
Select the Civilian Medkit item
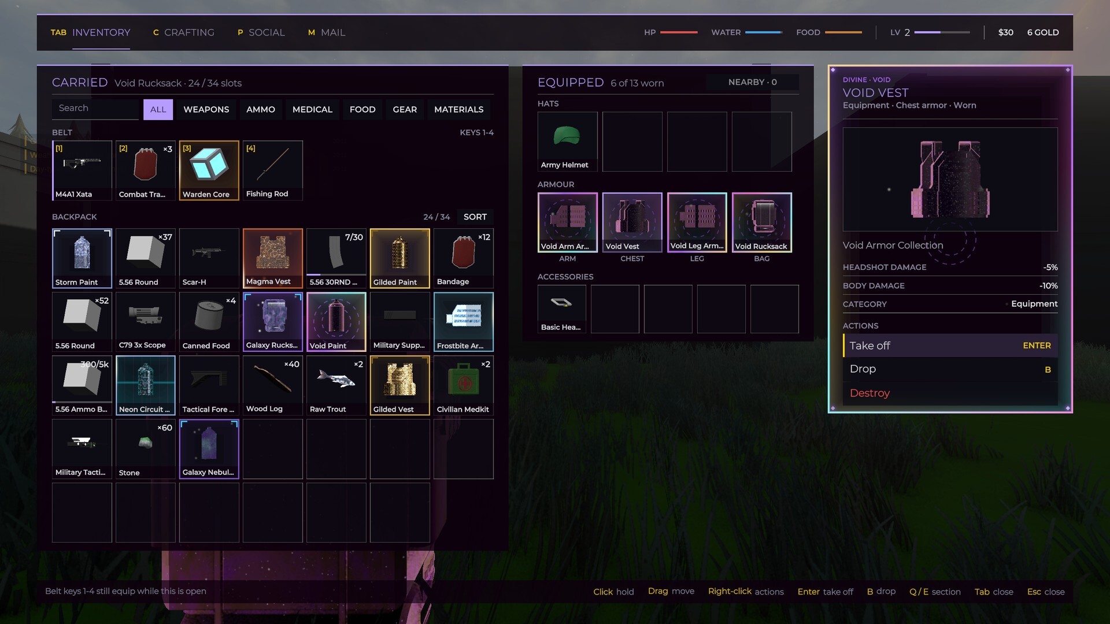[x=464, y=385]
